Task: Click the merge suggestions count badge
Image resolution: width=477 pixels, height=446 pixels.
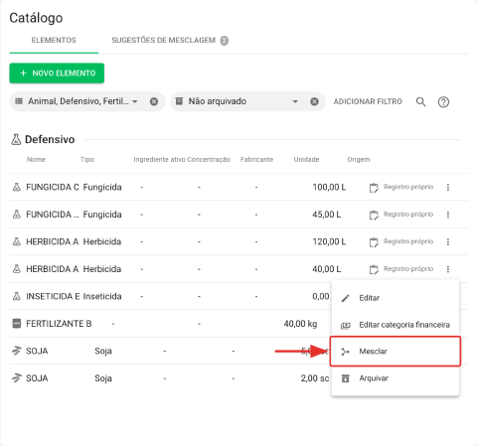Action: click(x=225, y=41)
